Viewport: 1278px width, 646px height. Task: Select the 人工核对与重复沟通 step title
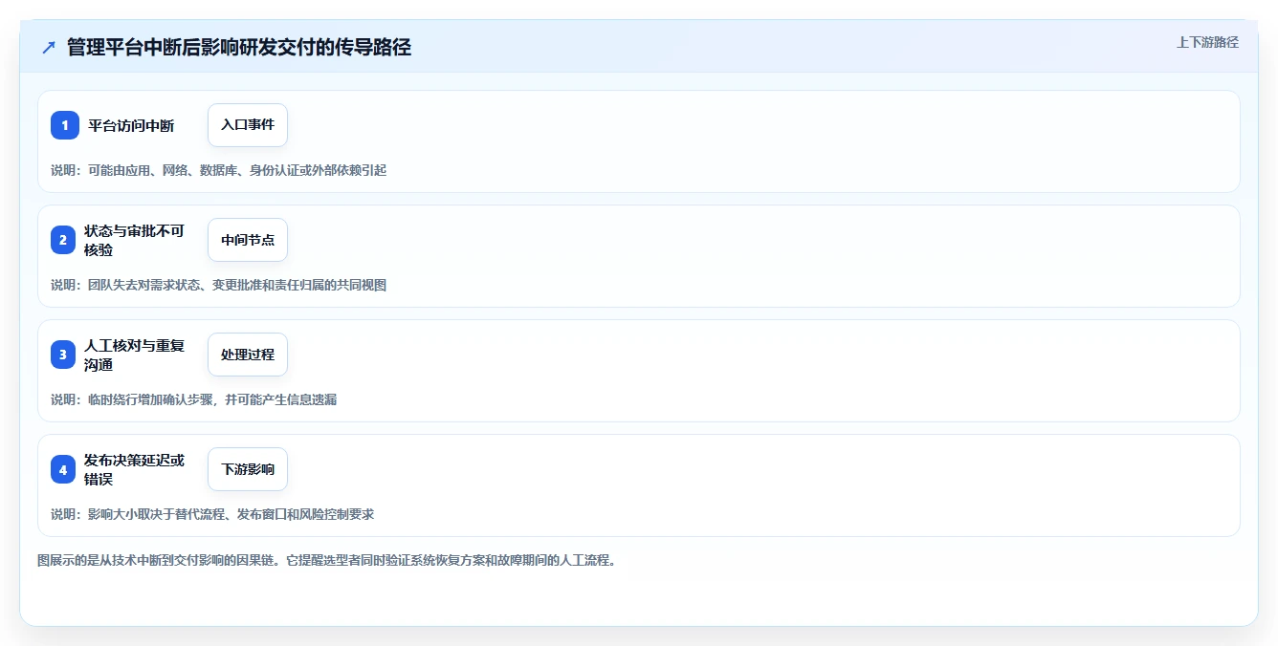click(x=134, y=355)
